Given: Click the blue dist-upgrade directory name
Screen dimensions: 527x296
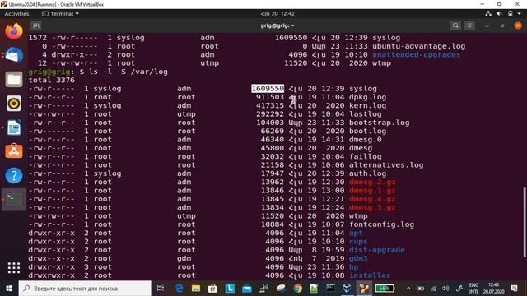Looking at the screenshot, I should (377, 250).
